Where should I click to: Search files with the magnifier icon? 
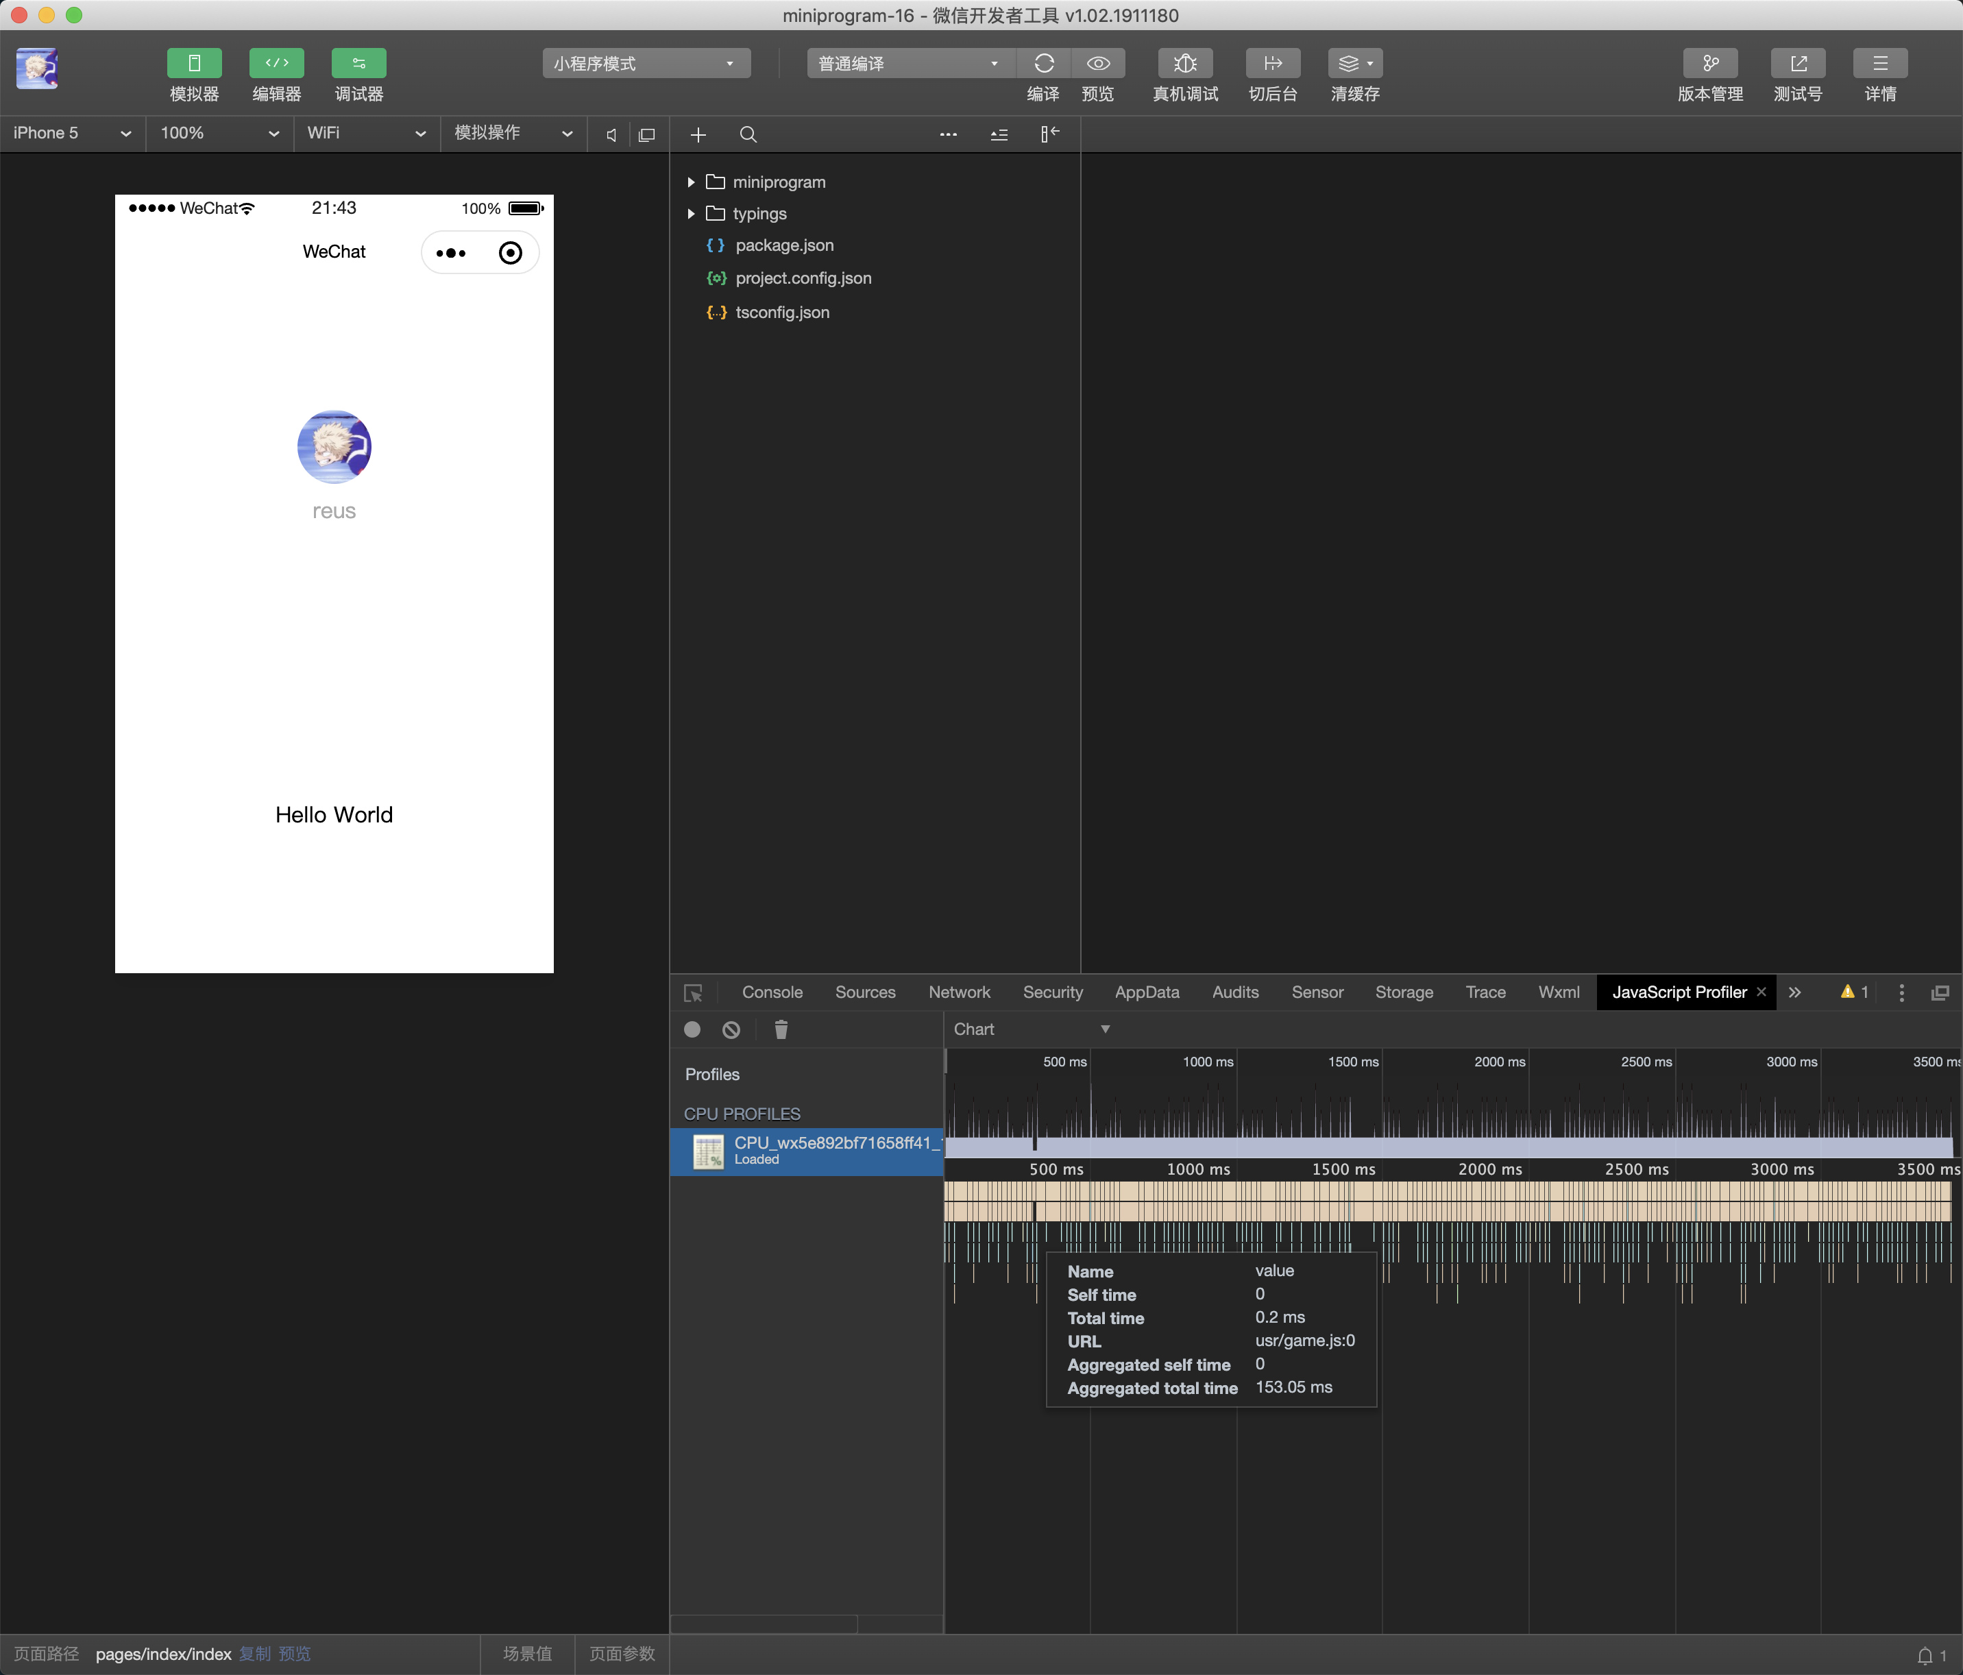point(748,134)
